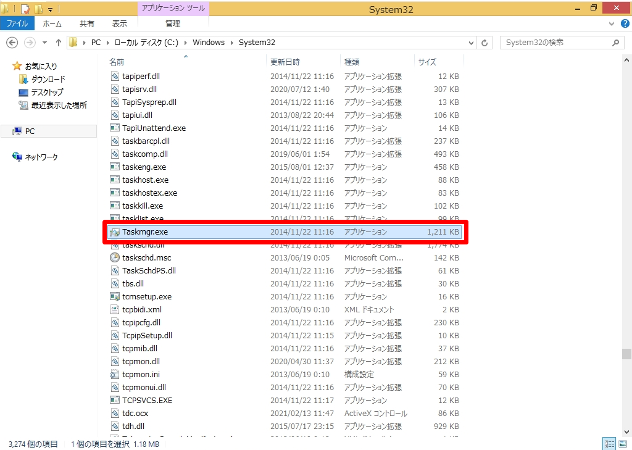Select the Taskmgr.exe file icon
This screenshot has width=632, height=450.
click(115, 232)
